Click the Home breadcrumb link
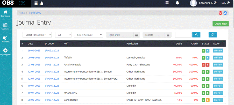This screenshot has height=105, width=234. [22, 13]
